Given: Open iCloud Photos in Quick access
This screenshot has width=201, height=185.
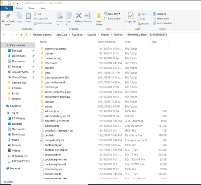Looking at the screenshot, I should (x=20, y=72).
